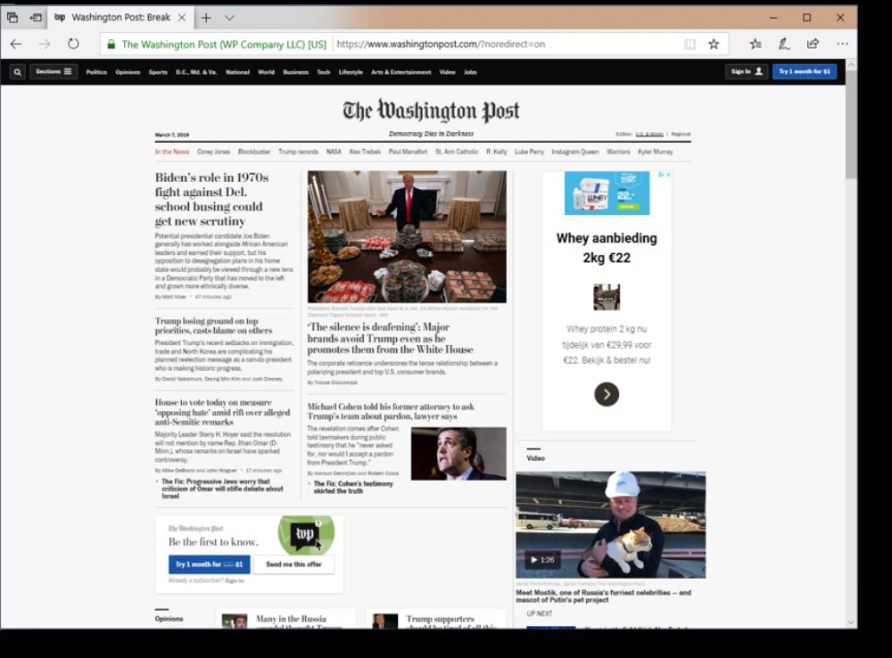Screen dimensions: 892x658
Task: Click the Corey Jones trending topic
Action: coord(213,152)
